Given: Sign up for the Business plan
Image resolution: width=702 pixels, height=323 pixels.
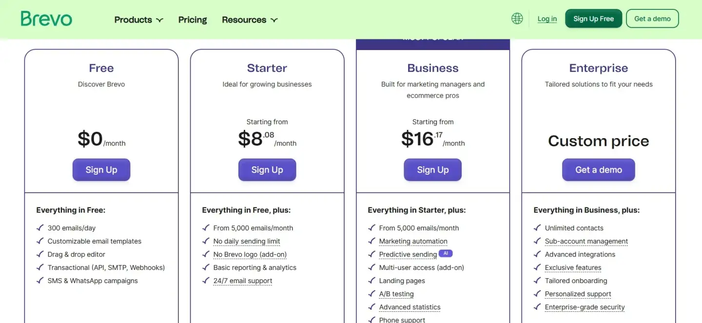Looking at the screenshot, I should coord(433,170).
